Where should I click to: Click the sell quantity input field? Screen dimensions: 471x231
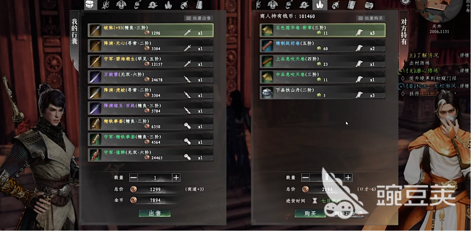tap(155, 178)
